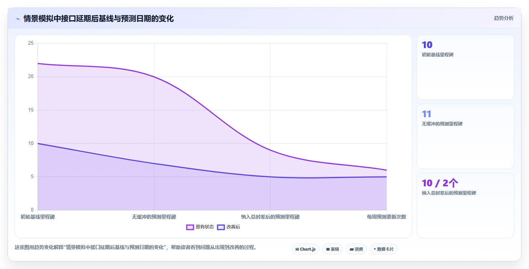Click the value 10 / 2个
Screen dimensions: 529x269
pyautogui.click(x=440, y=183)
